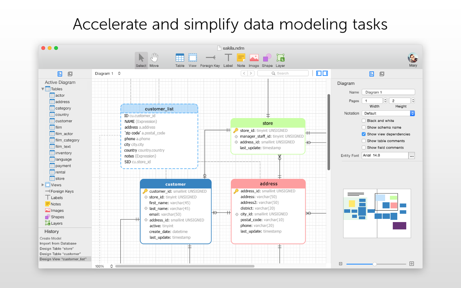The width and height of the screenshot is (461, 288).
Task: Click history entry Design View “customer_list”
Action: coord(65,259)
